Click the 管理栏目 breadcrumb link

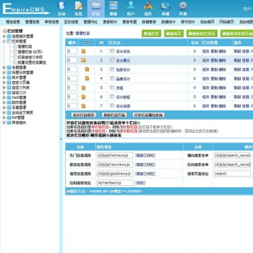(82, 34)
